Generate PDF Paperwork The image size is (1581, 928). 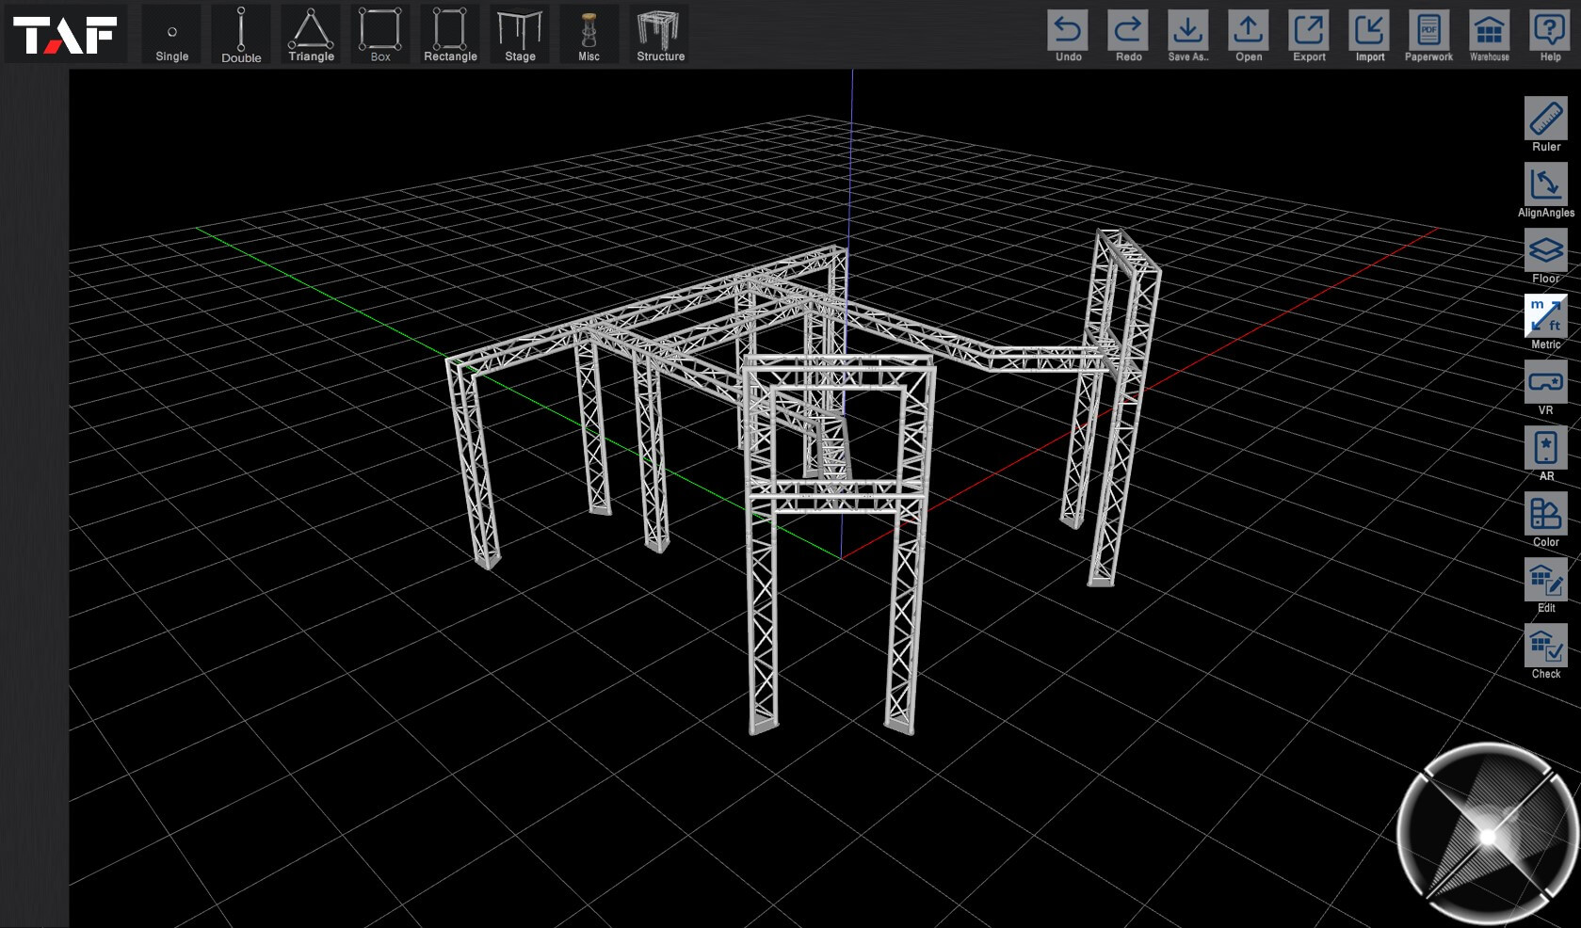[x=1429, y=37]
